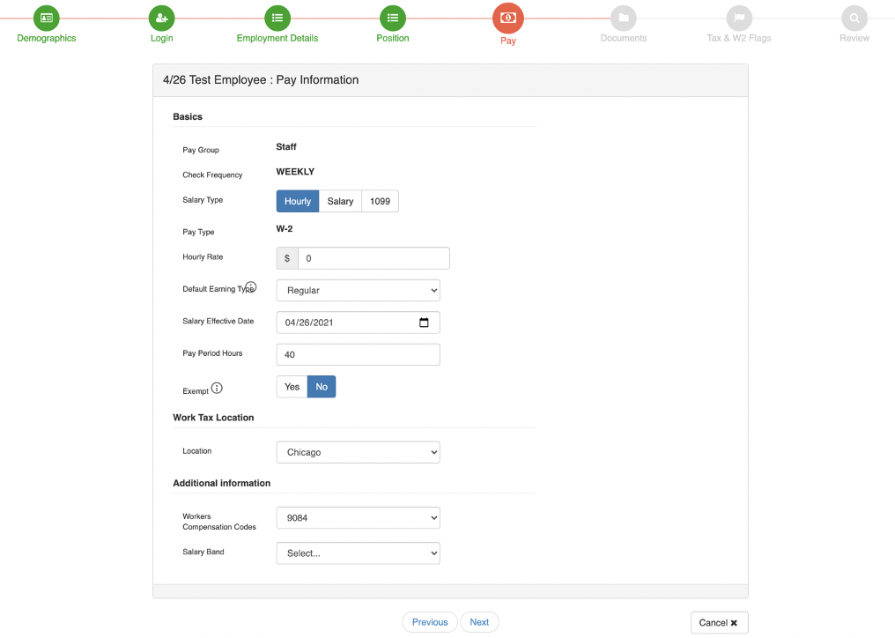This screenshot has height=638, width=895.
Task: Click the info icon beside Exempt
Action: pos(215,388)
